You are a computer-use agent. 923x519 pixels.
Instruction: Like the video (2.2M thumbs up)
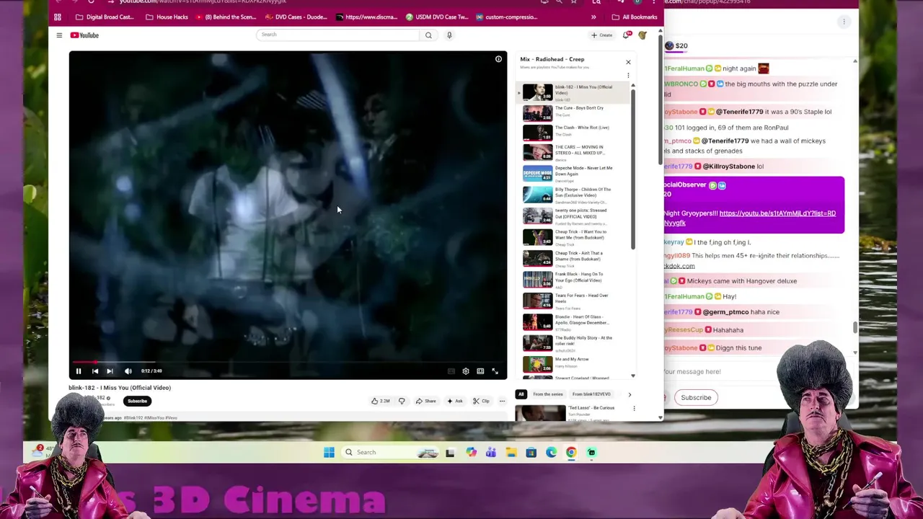tap(381, 401)
